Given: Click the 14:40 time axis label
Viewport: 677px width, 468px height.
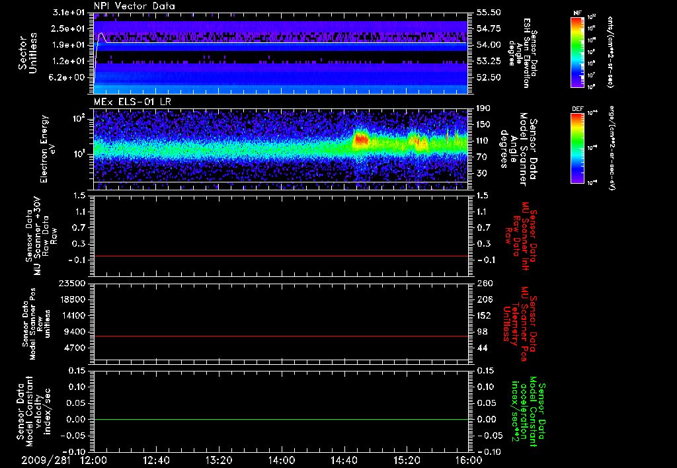Looking at the screenshot, I should tap(344, 460).
